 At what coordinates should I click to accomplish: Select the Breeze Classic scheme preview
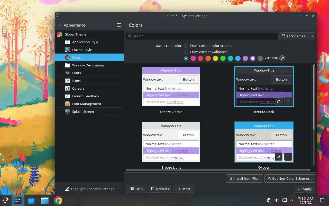(171, 86)
